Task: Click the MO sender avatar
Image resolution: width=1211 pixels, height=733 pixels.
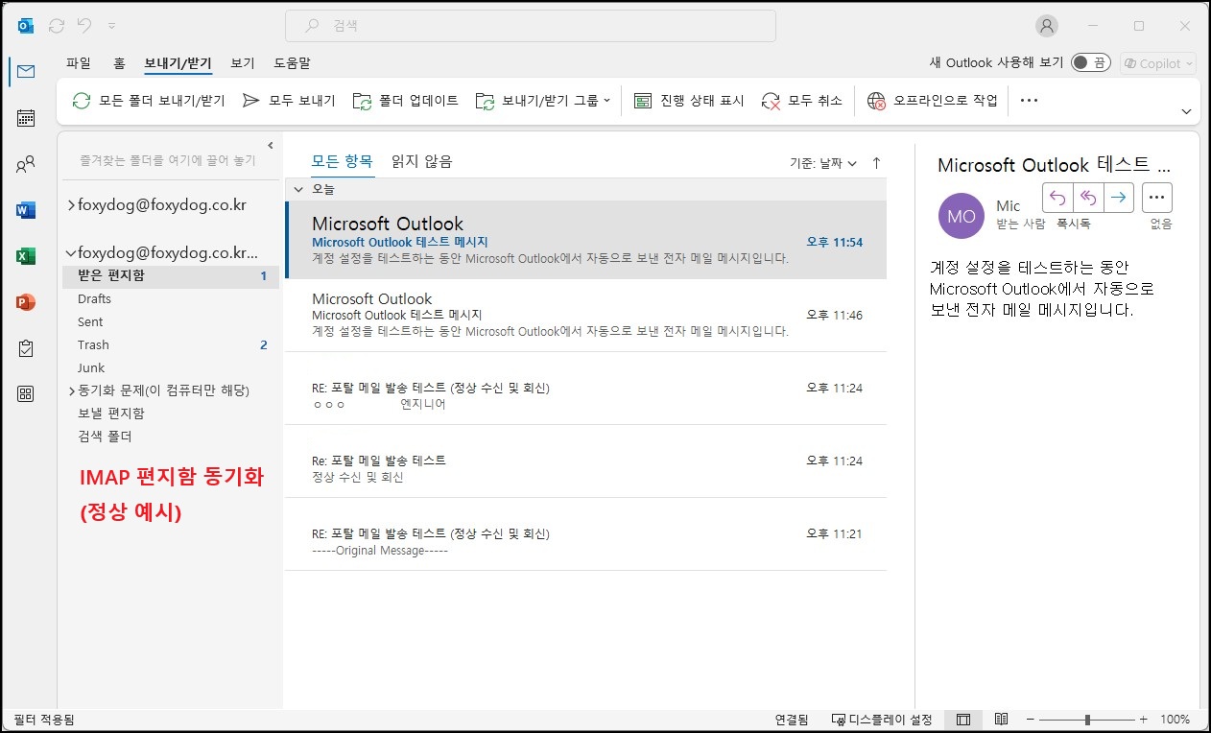Action: coord(962,216)
